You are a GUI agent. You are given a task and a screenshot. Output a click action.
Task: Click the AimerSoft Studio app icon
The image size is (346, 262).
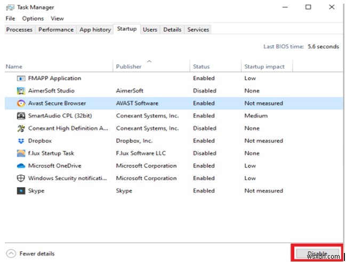[21, 91]
